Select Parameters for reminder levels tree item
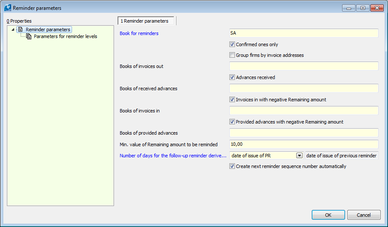Viewport: 388px width, 227px height. 65,36
